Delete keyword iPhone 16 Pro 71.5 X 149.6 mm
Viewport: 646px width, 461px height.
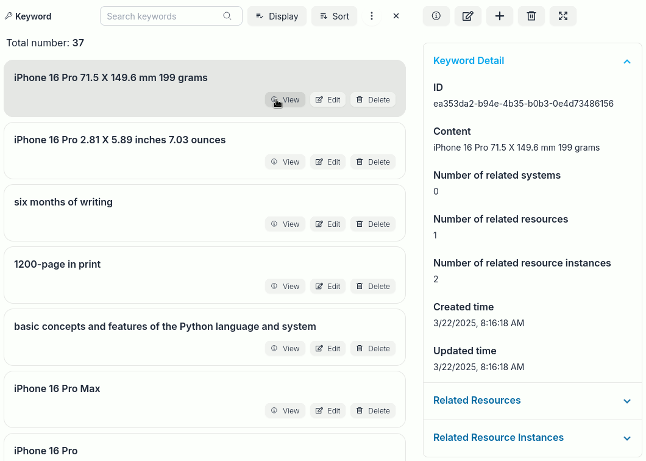pyautogui.click(x=373, y=100)
